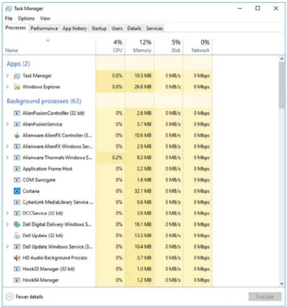Switch to the Performance tab
Screen dimensions: 287x307
44,28
